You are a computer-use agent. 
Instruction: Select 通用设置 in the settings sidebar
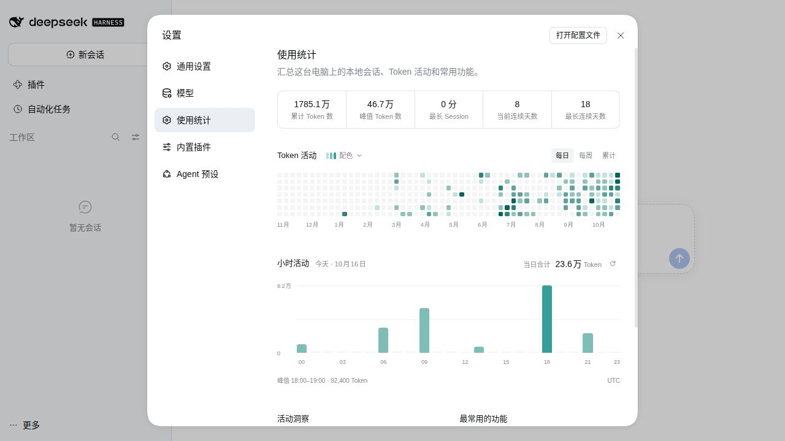pyautogui.click(x=205, y=66)
